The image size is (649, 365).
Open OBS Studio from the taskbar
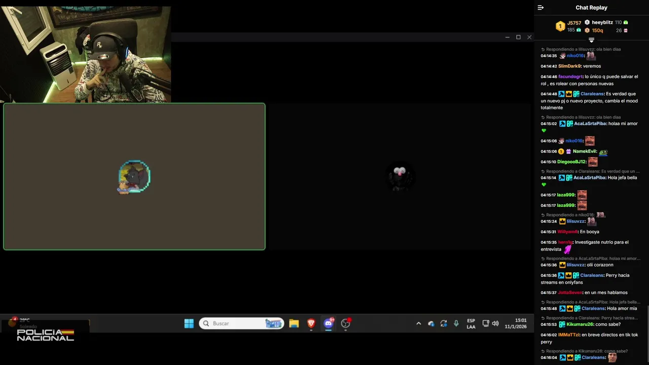pos(346,323)
